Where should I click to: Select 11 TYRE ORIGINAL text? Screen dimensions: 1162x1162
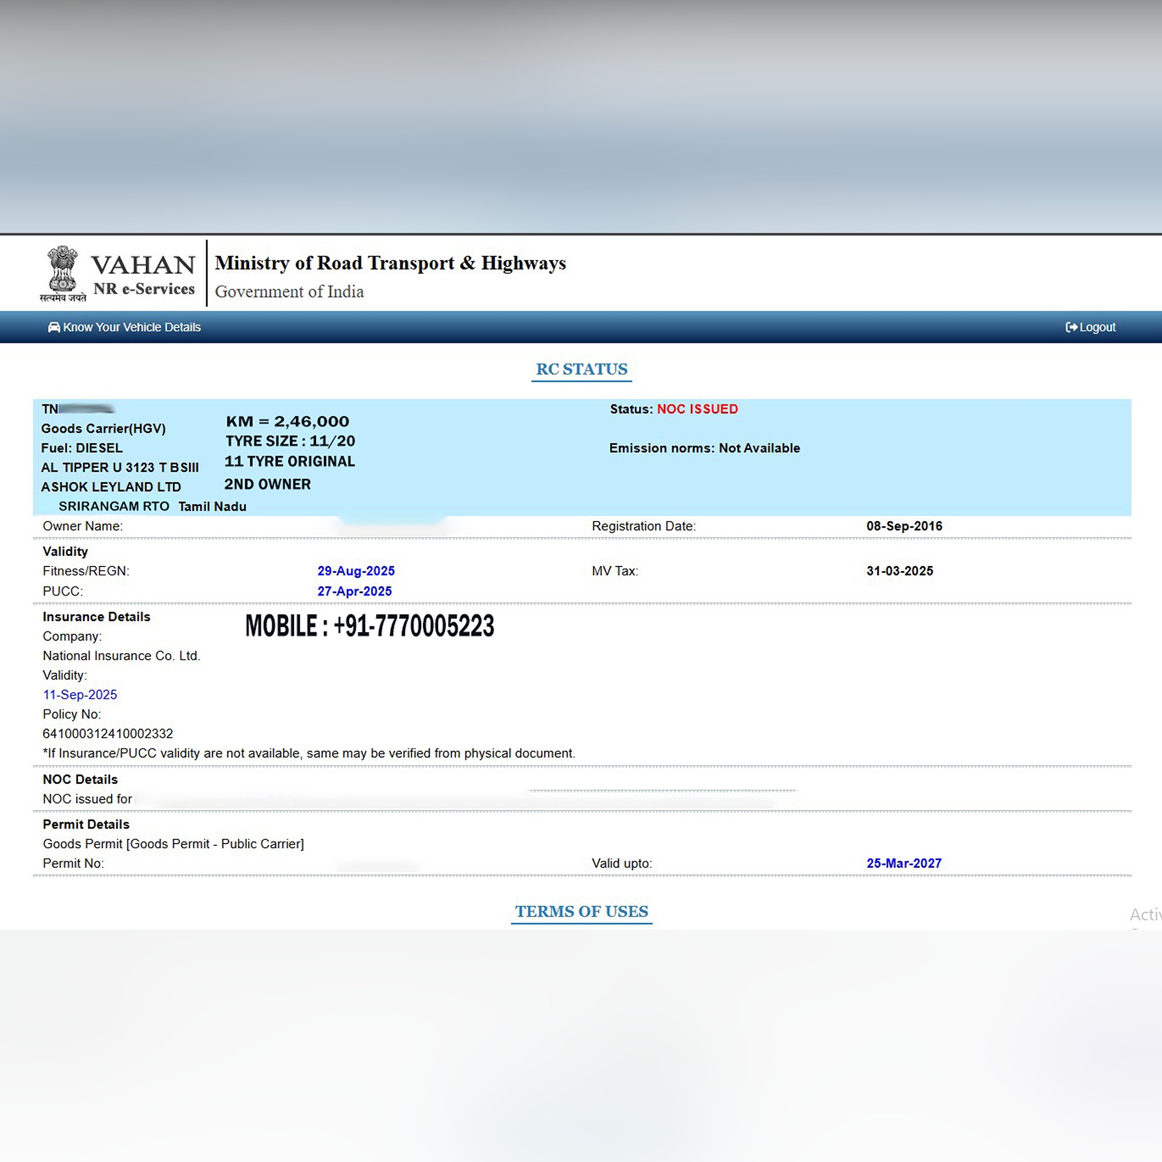(290, 461)
